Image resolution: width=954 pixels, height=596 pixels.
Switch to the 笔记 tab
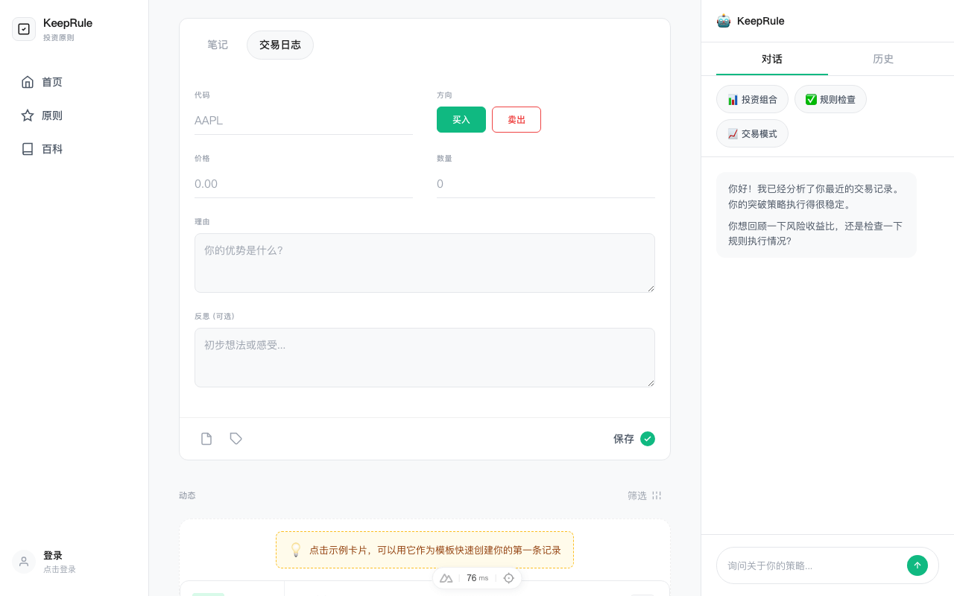218,45
